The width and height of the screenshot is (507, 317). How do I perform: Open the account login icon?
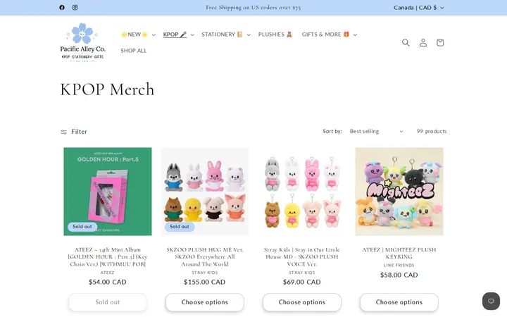pyautogui.click(x=423, y=43)
